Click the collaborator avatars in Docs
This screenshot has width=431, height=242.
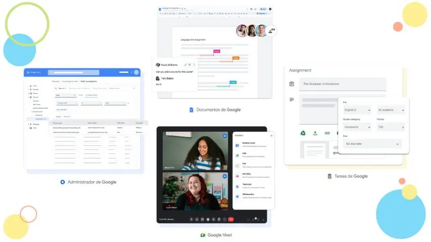pos(251,31)
